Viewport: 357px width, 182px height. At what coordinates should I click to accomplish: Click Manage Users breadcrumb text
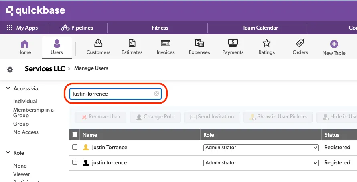pyautogui.click(x=91, y=68)
